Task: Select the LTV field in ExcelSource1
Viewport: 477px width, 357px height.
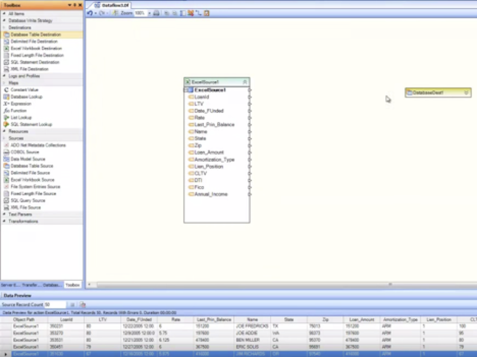Action: (x=199, y=104)
